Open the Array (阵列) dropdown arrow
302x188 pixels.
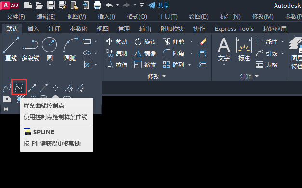click(189, 65)
